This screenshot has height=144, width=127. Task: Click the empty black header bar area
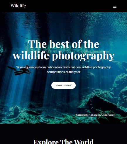(68, 6)
